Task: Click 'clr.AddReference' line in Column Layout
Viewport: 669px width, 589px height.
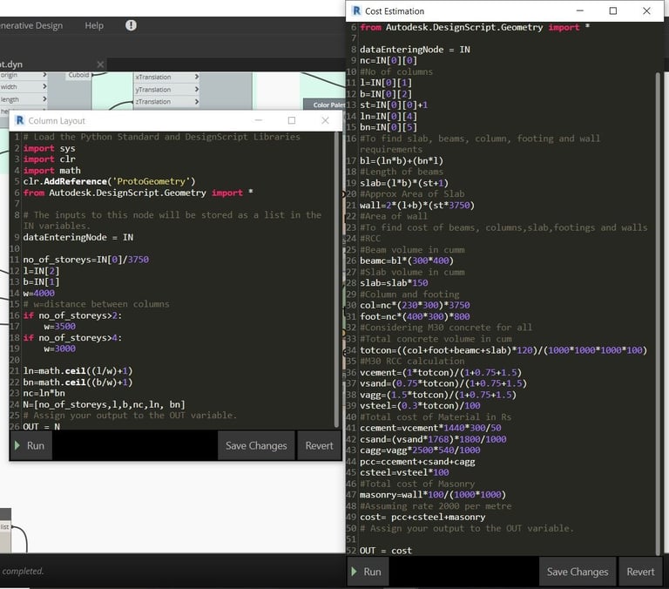Action: (x=109, y=181)
